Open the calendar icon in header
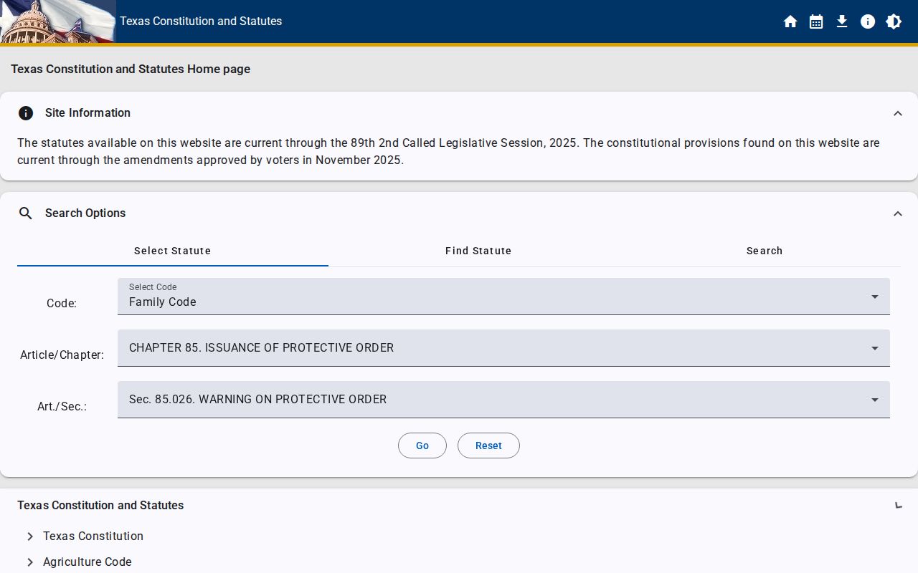This screenshot has width=918, height=573. point(816,21)
